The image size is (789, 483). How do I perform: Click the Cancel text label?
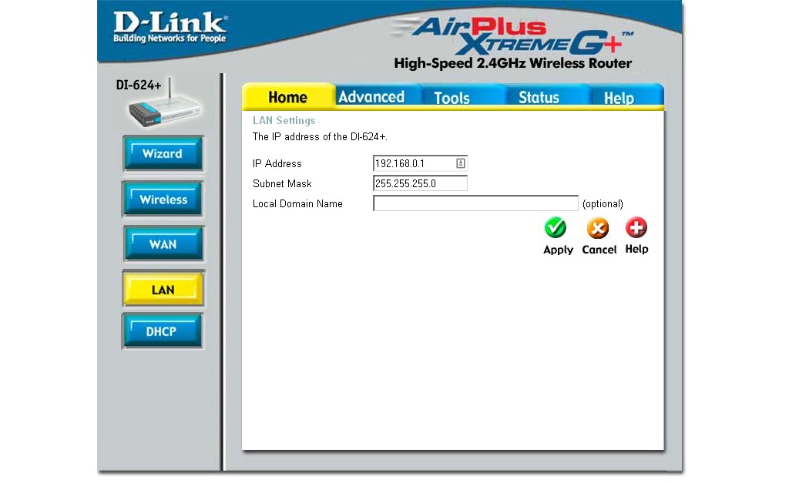coord(599,250)
